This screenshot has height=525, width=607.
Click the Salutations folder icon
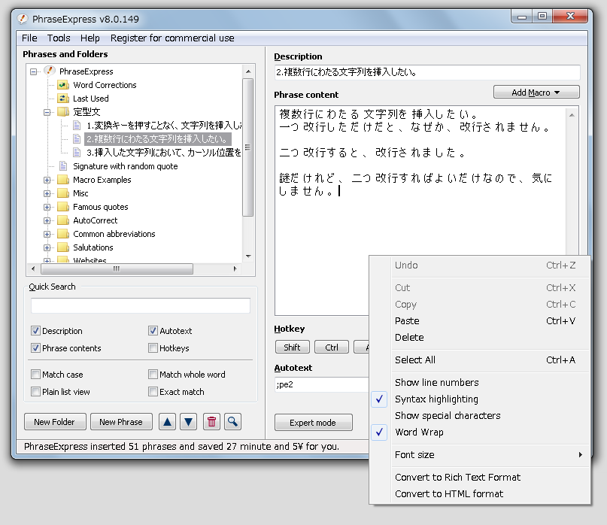click(62, 247)
